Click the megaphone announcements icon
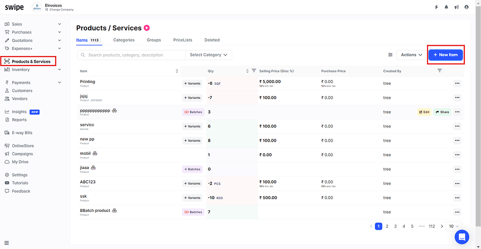 pyautogui.click(x=457, y=8)
